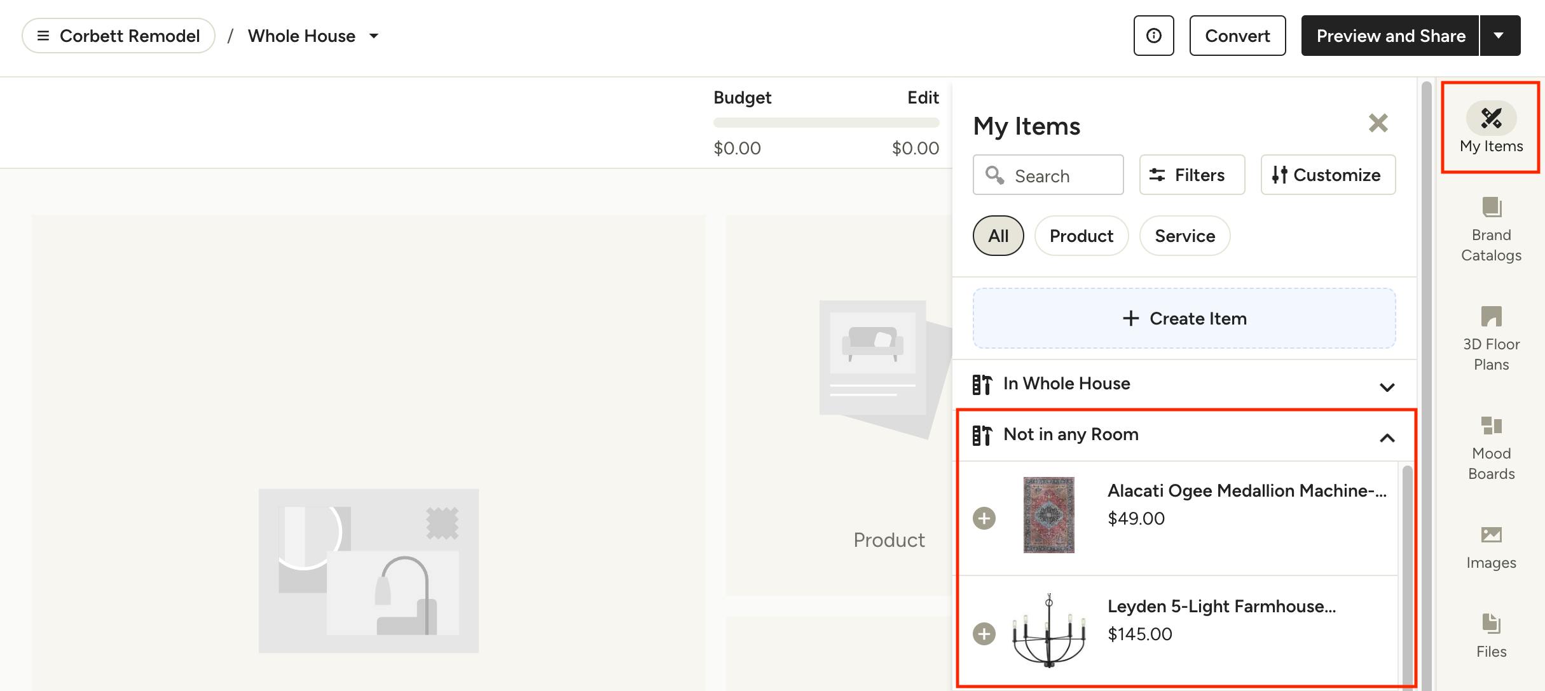Open Corbett Remodel project menu
1545x691 pixels.
click(118, 36)
